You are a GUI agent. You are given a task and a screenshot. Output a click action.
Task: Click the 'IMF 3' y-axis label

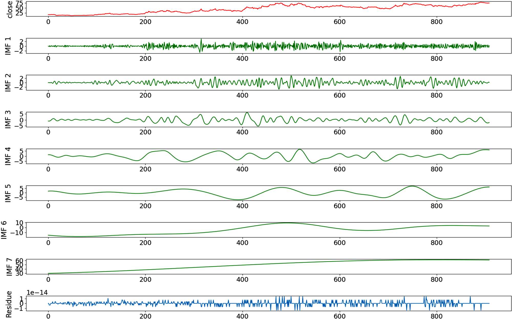pyautogui.click(x=8, y=119)
